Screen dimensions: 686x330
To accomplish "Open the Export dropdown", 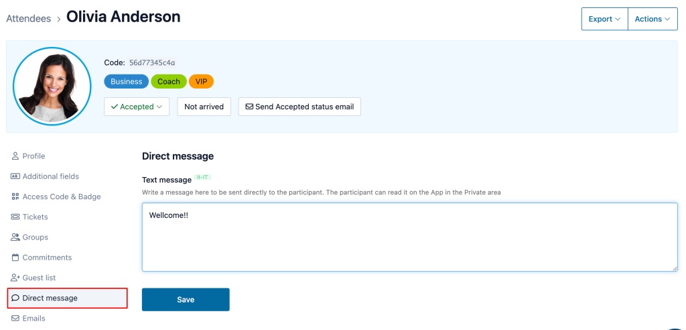I will [604, 19].
